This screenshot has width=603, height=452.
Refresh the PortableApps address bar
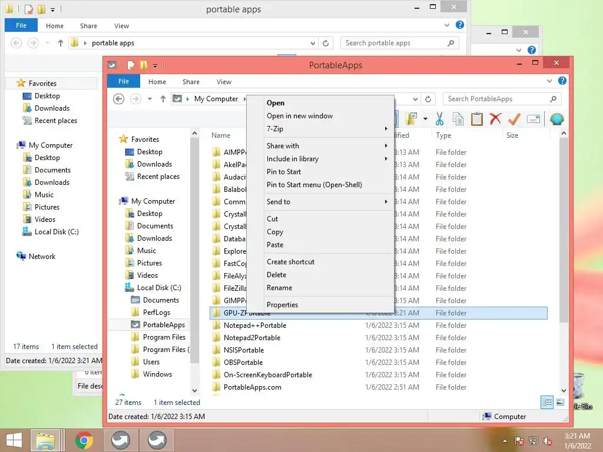[428, 99]
